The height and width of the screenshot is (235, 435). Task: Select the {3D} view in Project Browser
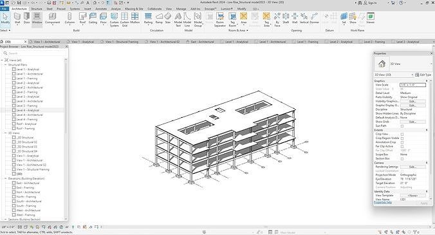coord(19,174)
